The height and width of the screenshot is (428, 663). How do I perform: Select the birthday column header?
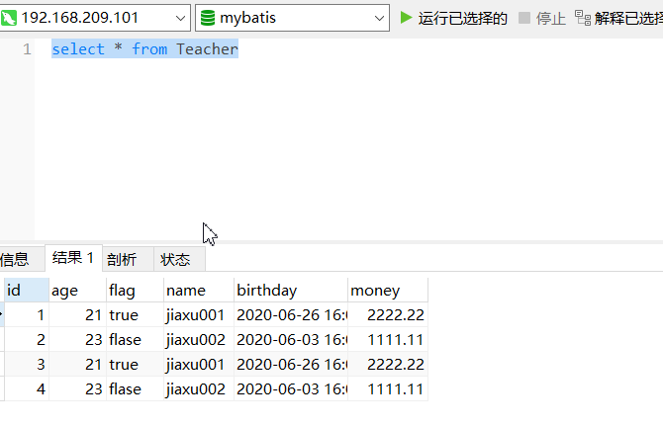click(291, 291)
